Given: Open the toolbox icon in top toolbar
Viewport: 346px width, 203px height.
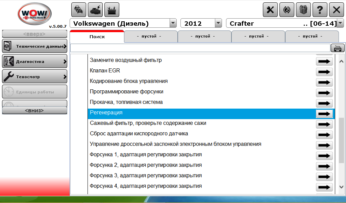Looking at the screenshot, I should [112, 10].
